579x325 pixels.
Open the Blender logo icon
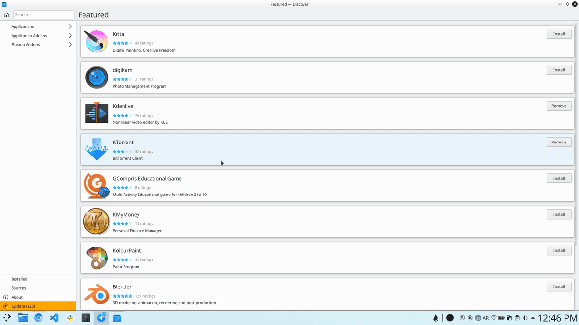[96, 294]
